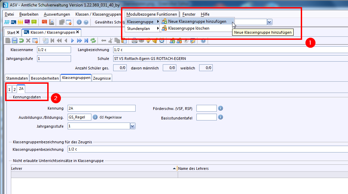Click the add Klassengruppe icon in the module toolbar
The height and width of the screenshot is (194, 348).
point(172,41)
